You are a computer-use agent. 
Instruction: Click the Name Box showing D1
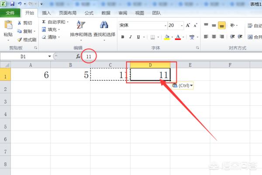coord(24,56)
